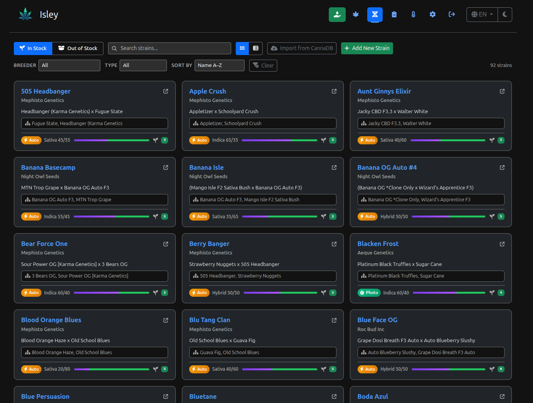This screenshot has width=533, height=403.
Task: Open external link icon for Blue Face OG
Action: (502, 320)
